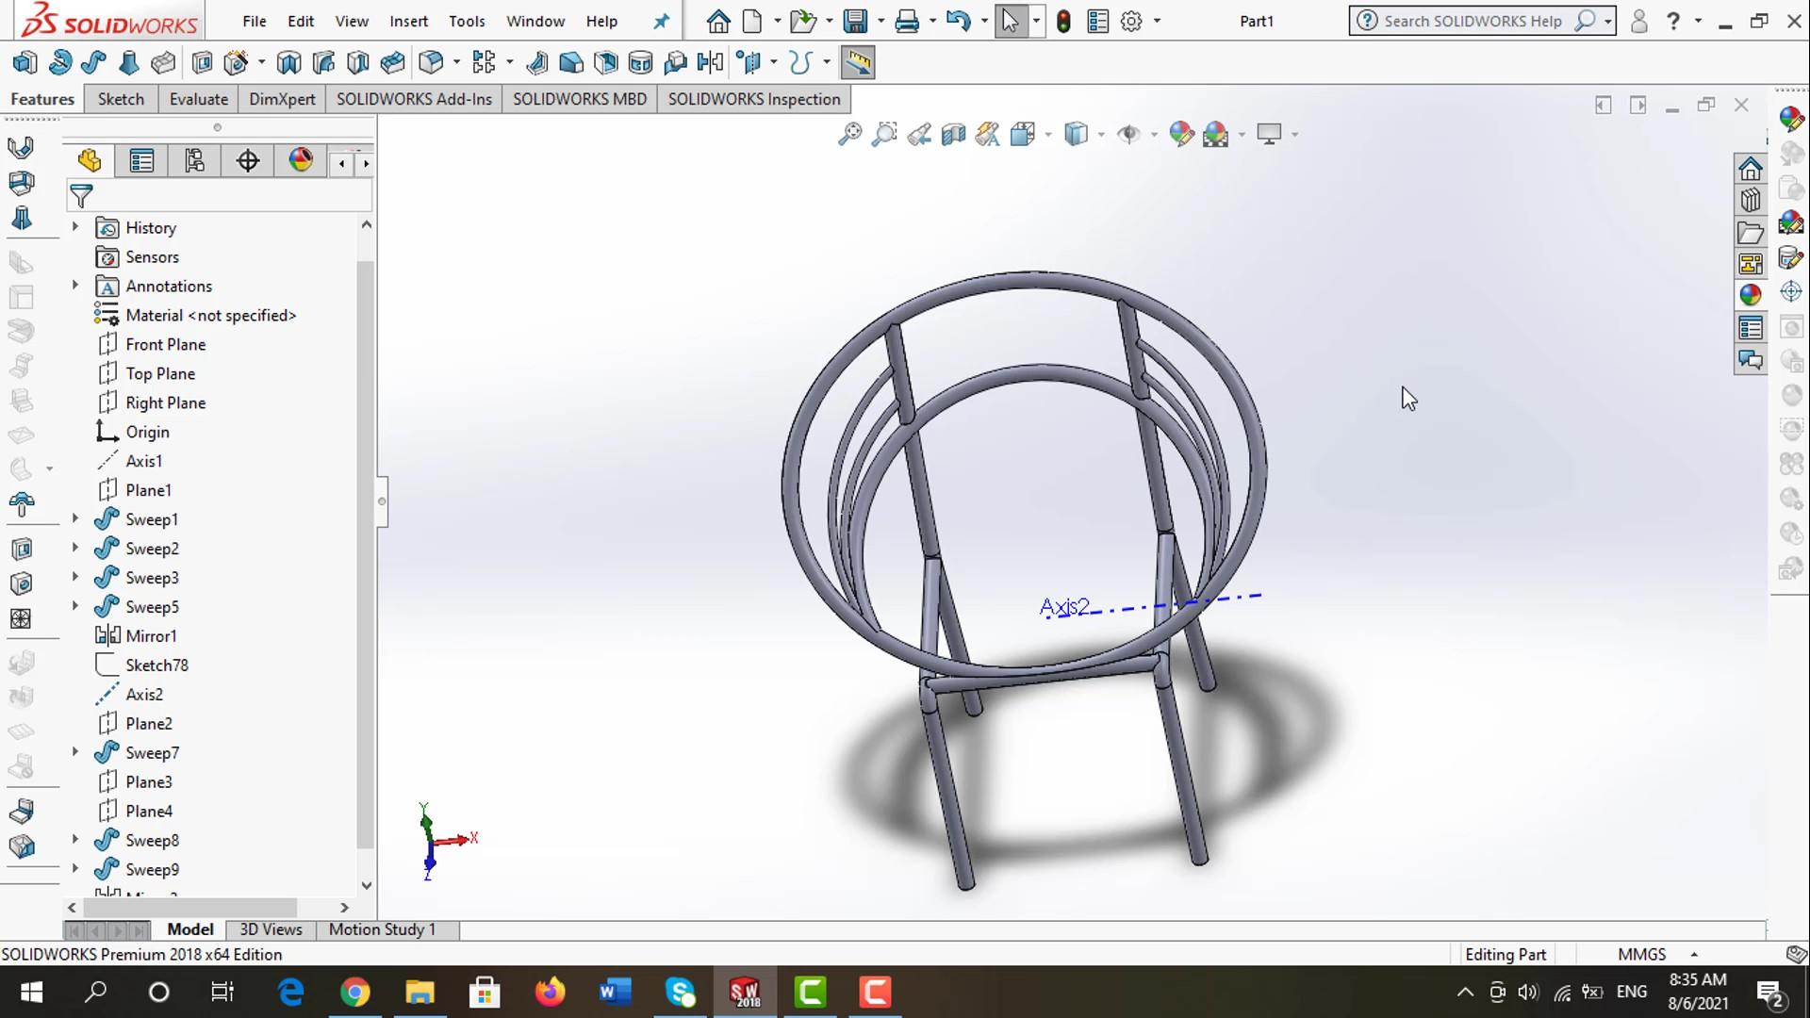Pin the menu bar with pushpin
The image size is (1810, 1018).
[662, 21]
